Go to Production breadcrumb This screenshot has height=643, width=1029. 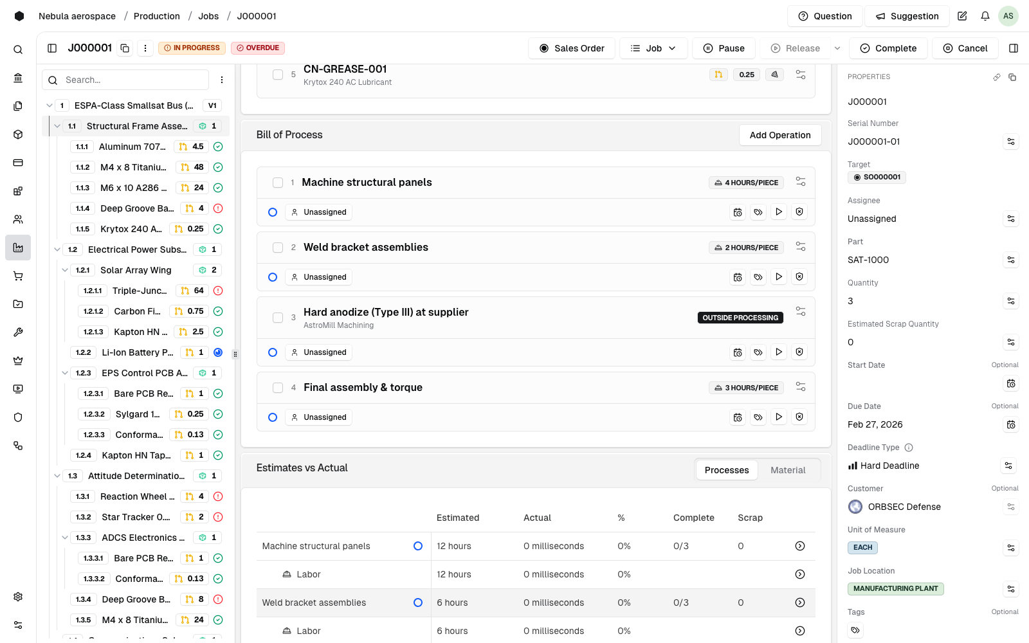coord(157,16)
